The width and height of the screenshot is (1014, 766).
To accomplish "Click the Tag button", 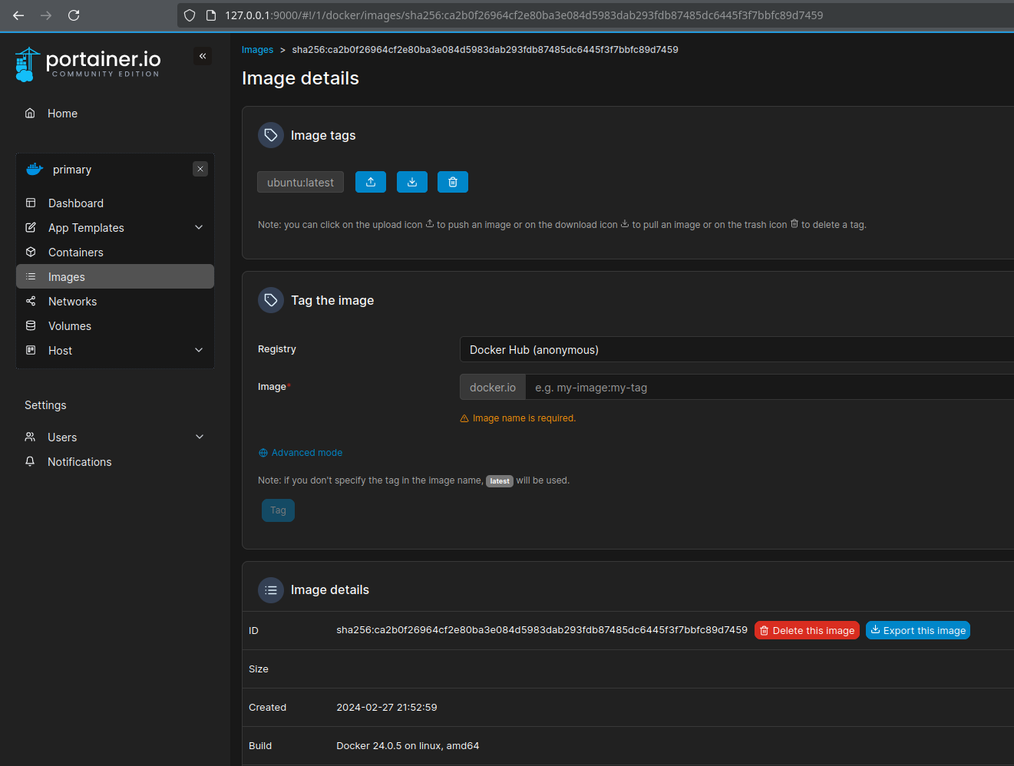I will (278, 510).
